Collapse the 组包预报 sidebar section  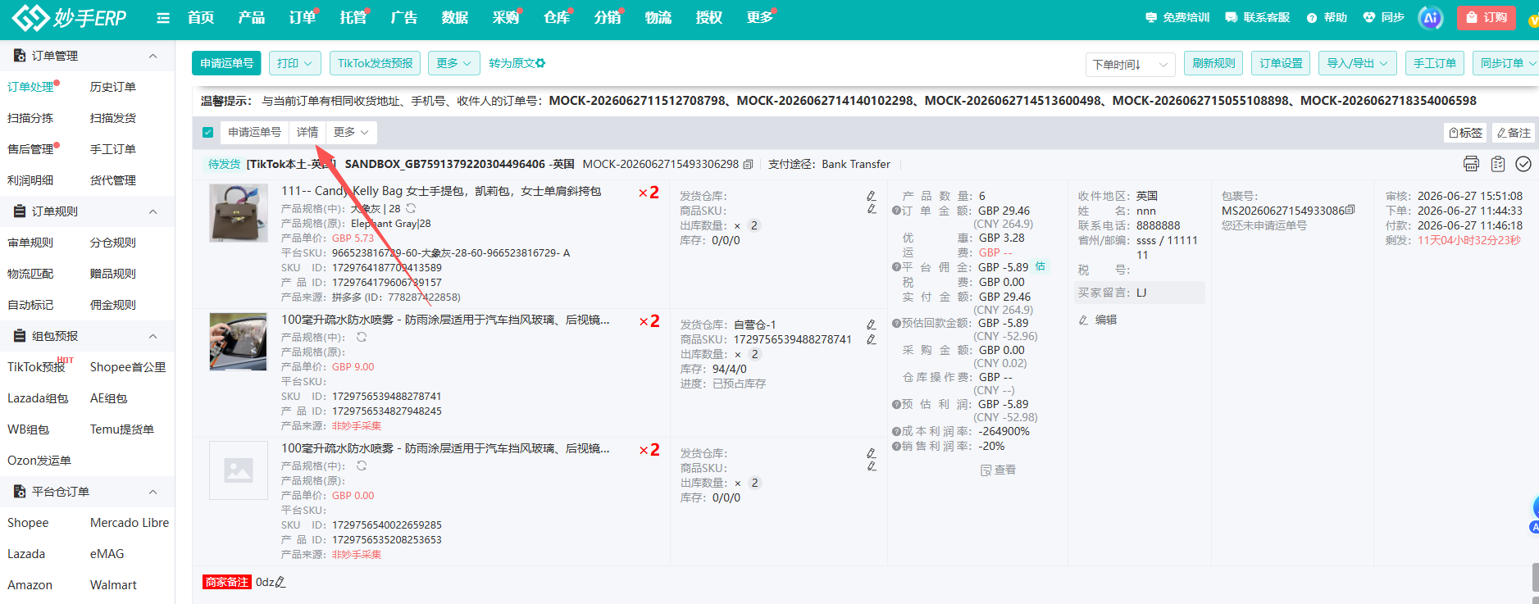point(153,336)
